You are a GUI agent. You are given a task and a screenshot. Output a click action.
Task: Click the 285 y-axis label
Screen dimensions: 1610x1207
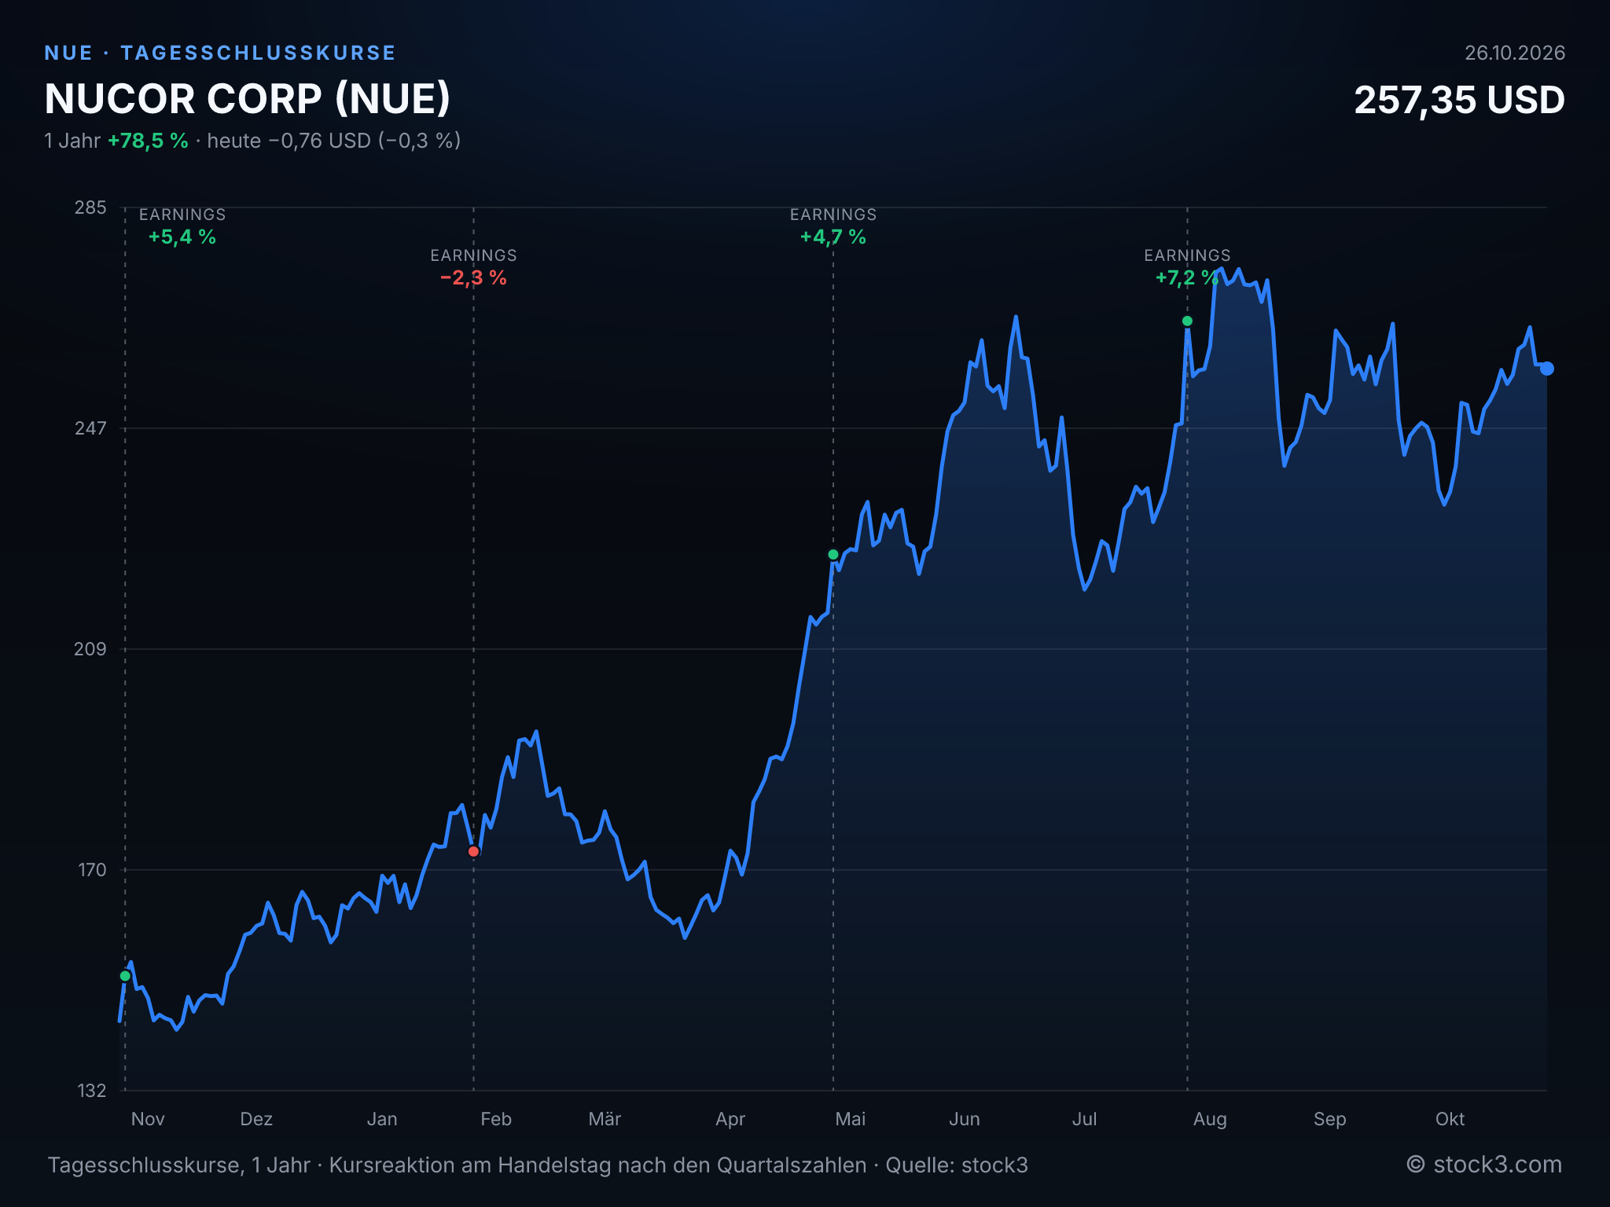coord(90,207)
